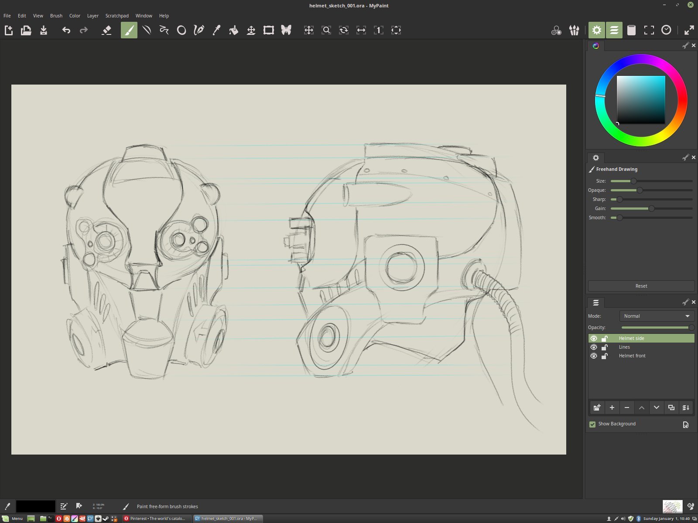The width and height of the screenshot is (698, 523).
Task: Click the Reset button in brush settings
Action: click(641, 286)
